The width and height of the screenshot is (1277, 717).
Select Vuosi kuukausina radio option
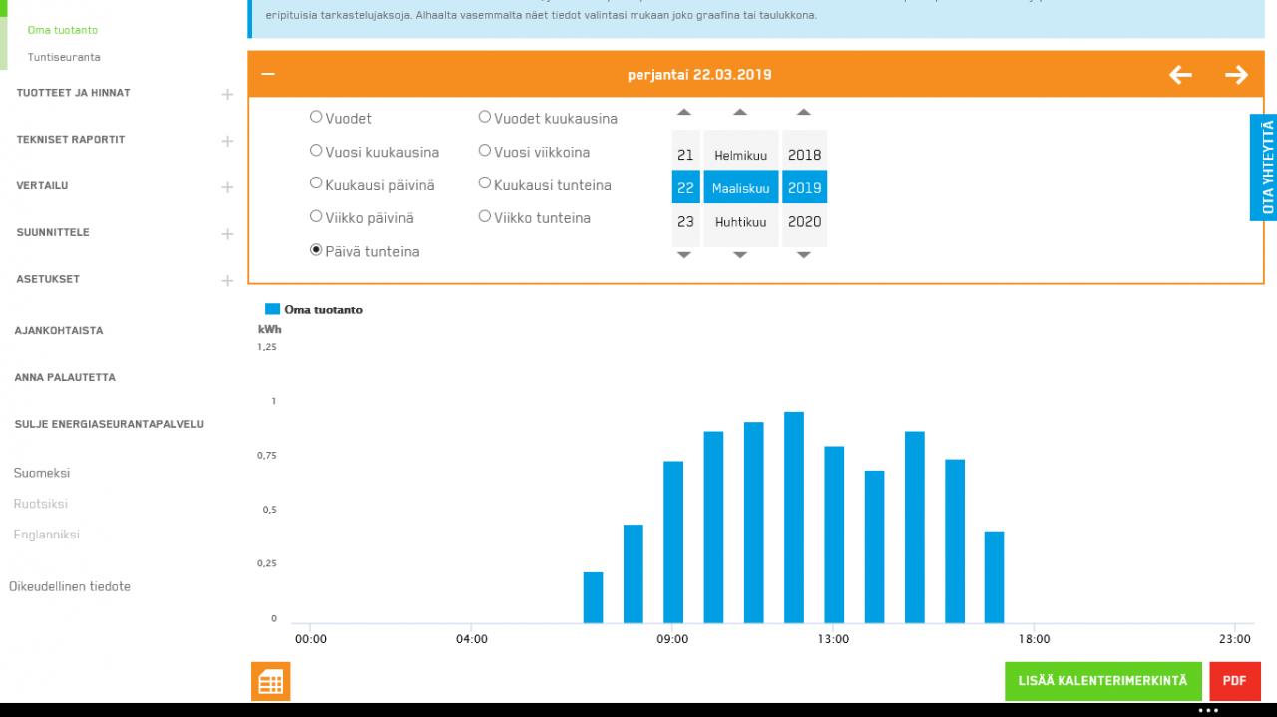[316, 151]
